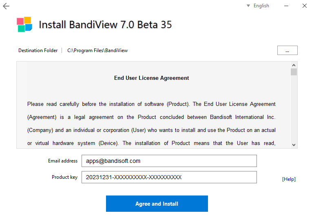Click the back arrow icon
This screenshot has width=314, height=224.
tap(6, 6)
